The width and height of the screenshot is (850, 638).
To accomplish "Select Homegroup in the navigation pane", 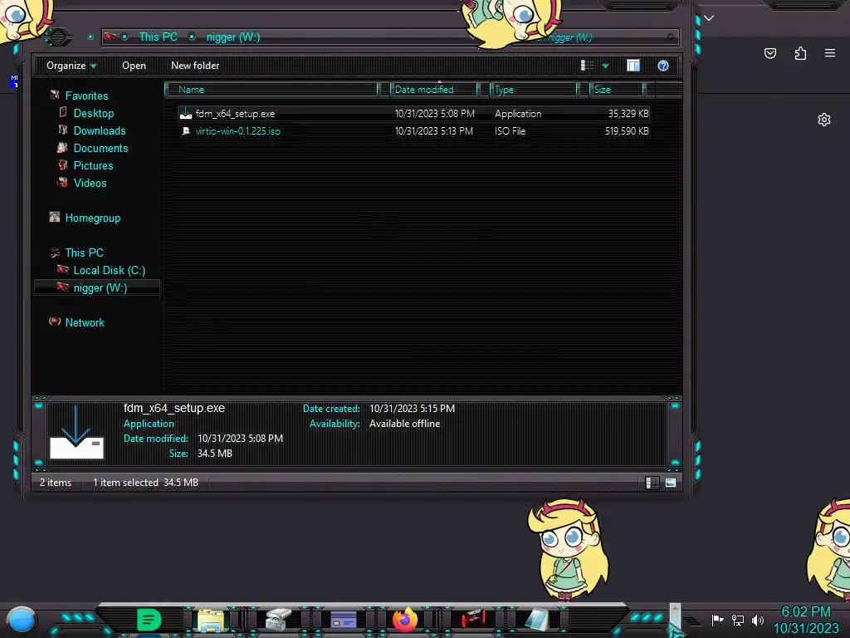I will 93,218.
